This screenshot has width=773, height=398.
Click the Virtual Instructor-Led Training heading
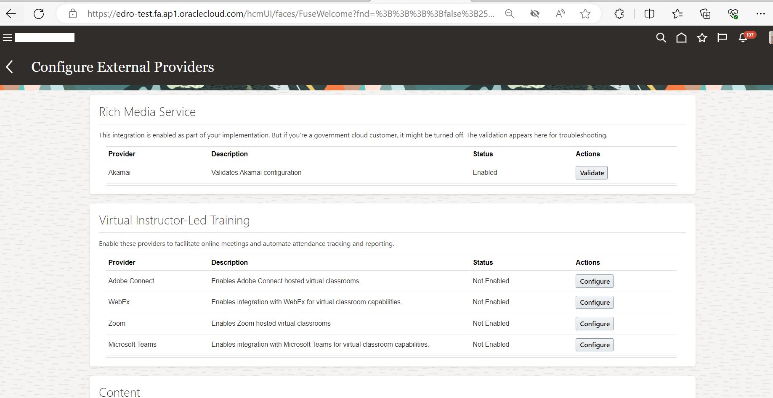tap(174, 220)
